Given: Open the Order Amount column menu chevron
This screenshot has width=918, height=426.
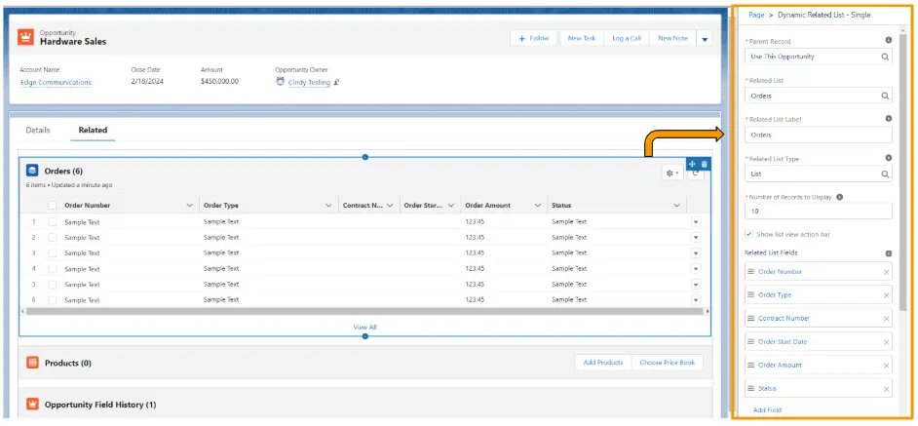Looking at the screenshot, I should tap(538, 206).
